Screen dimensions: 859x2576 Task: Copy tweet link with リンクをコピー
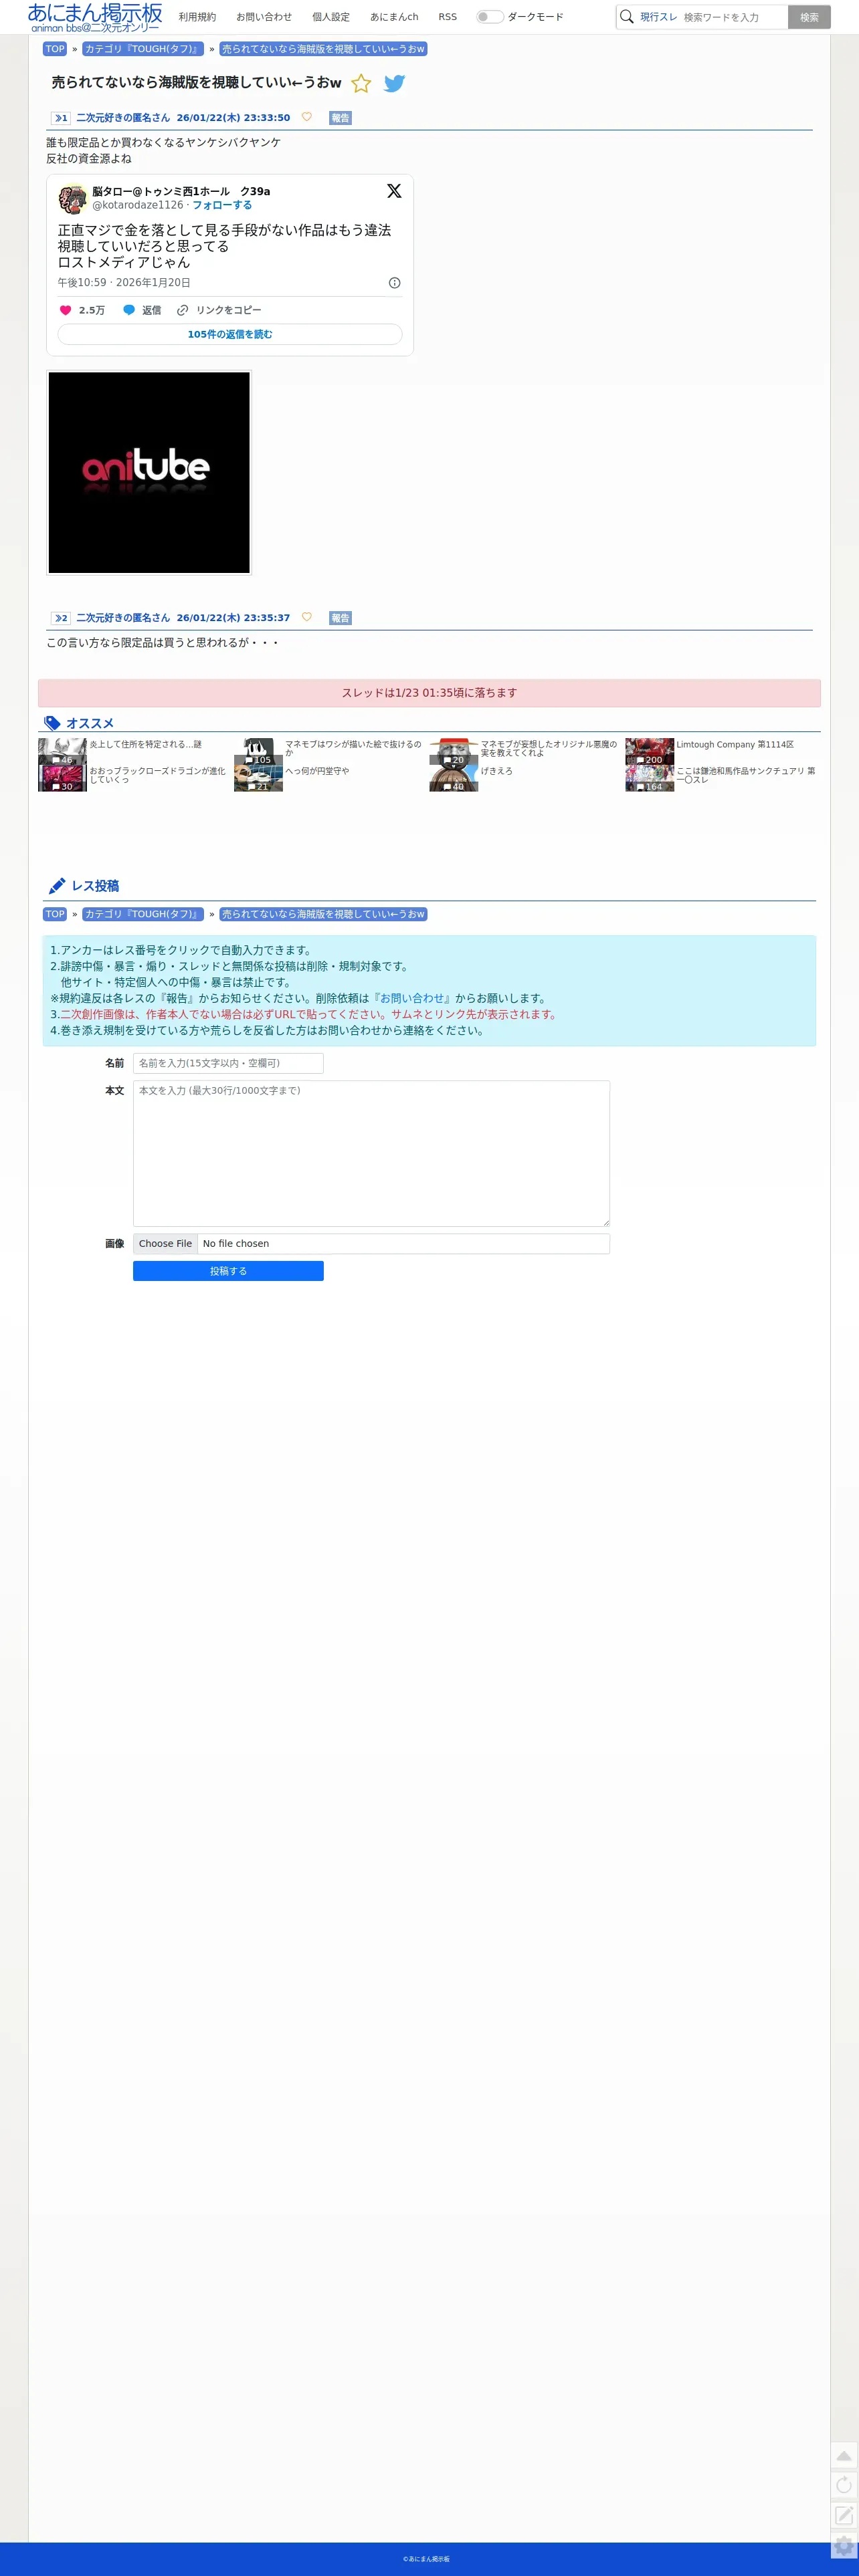(219, 310)
